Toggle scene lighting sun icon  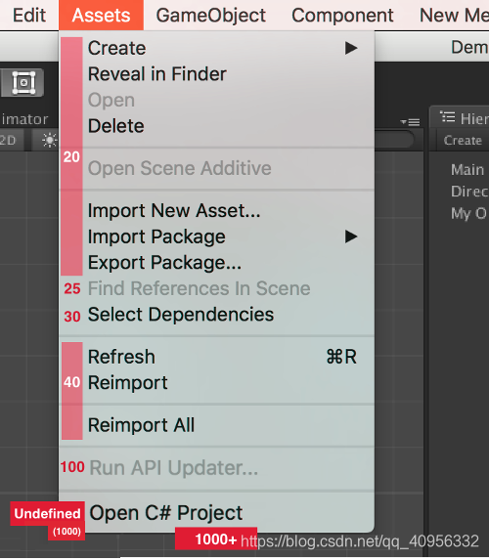click(x=49, y=141)
